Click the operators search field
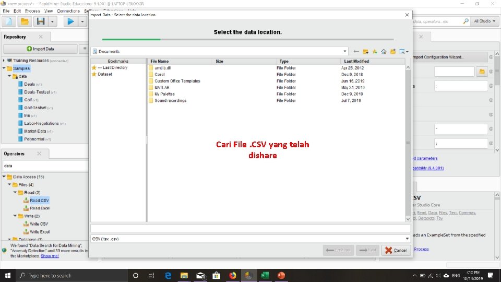 point(45,166)
